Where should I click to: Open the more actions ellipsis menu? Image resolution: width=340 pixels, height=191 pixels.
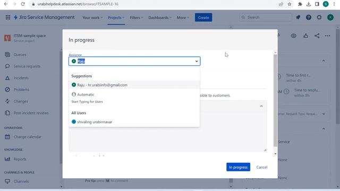[x=328, y=36]
